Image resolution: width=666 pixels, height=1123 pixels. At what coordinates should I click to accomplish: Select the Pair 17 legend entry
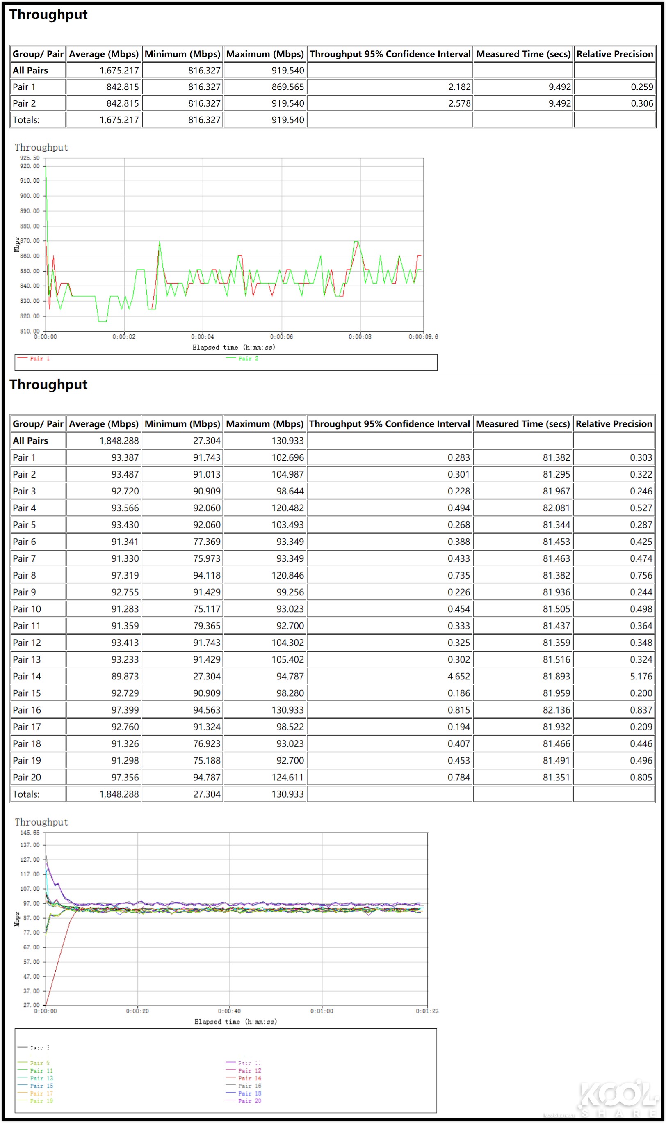(35, 1094)
